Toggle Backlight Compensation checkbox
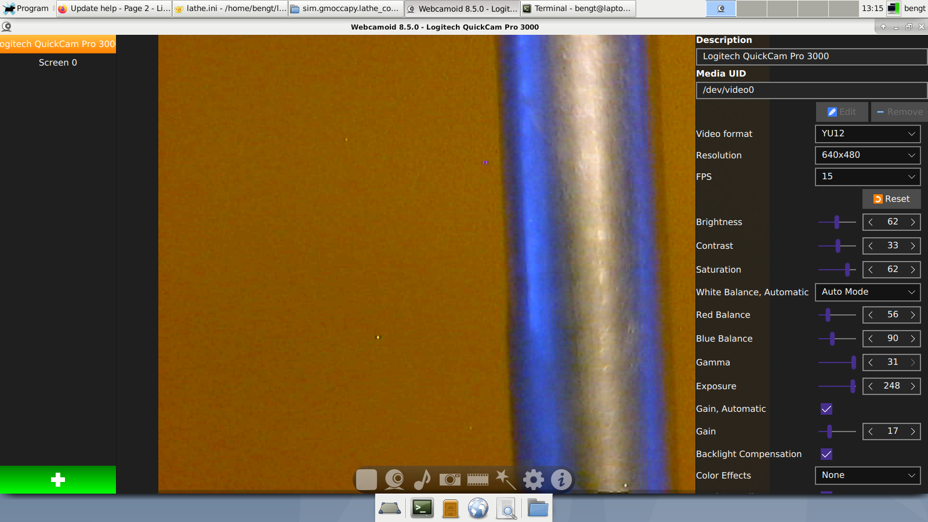This screenshot has width=928, height=522. tap(826, 454)
